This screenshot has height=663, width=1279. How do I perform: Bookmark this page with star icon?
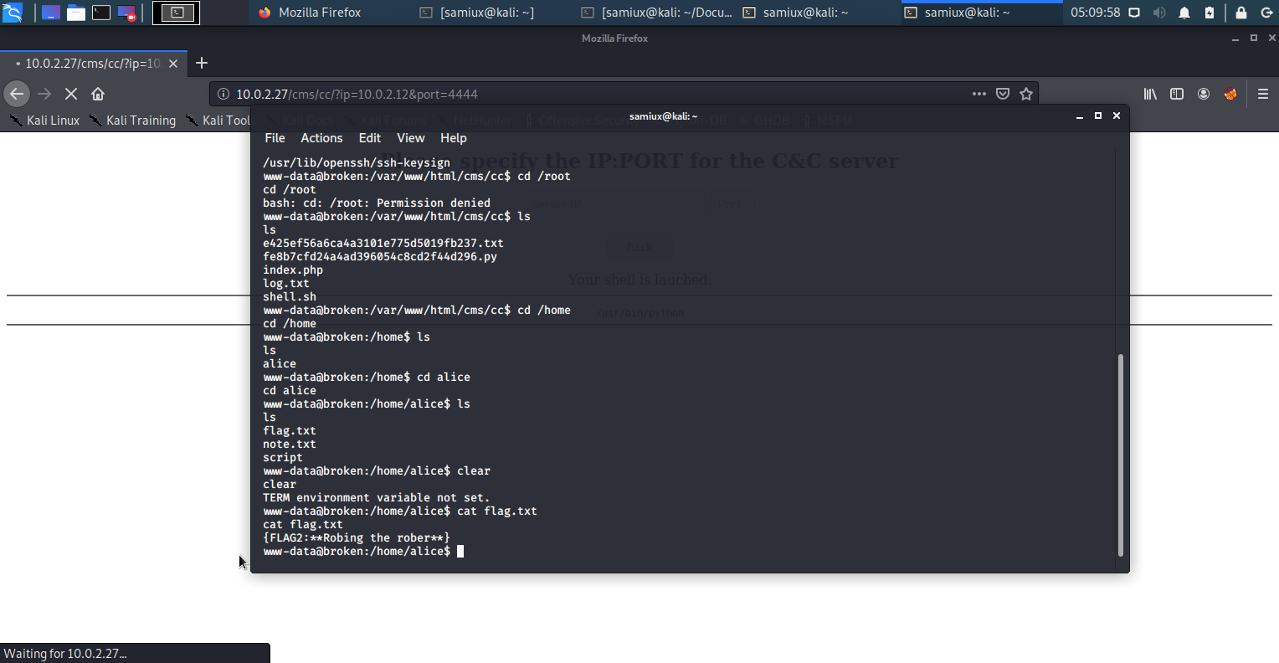pos(1026,94)
